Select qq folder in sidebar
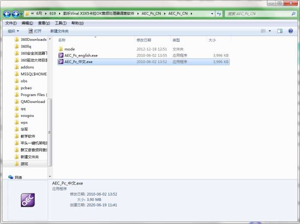 click(20, 109)
